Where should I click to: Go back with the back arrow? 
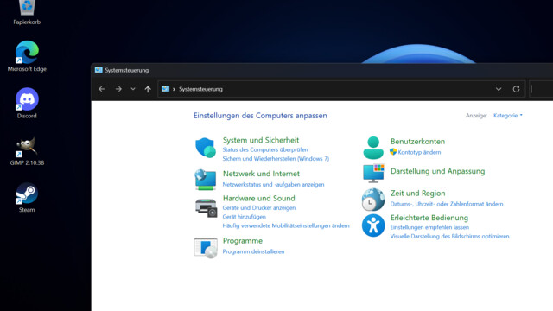(x=102, y=89)
